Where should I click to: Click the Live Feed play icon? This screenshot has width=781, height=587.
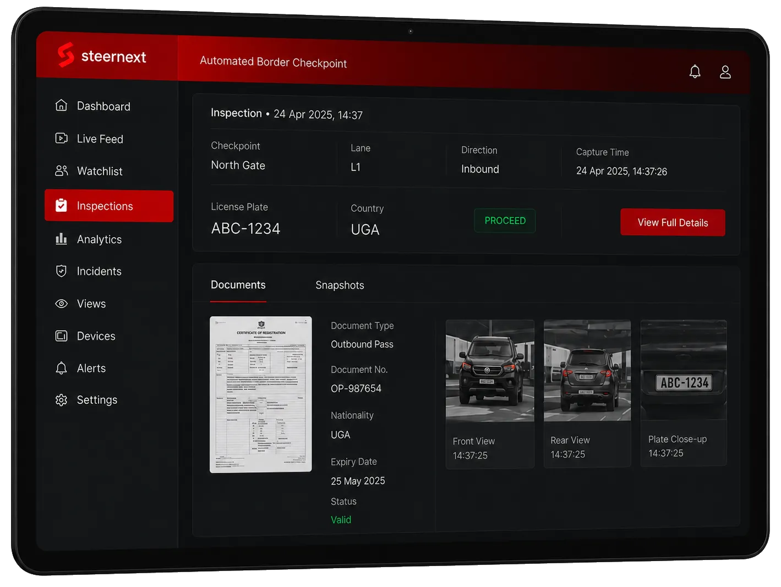(x=61, y=138)
